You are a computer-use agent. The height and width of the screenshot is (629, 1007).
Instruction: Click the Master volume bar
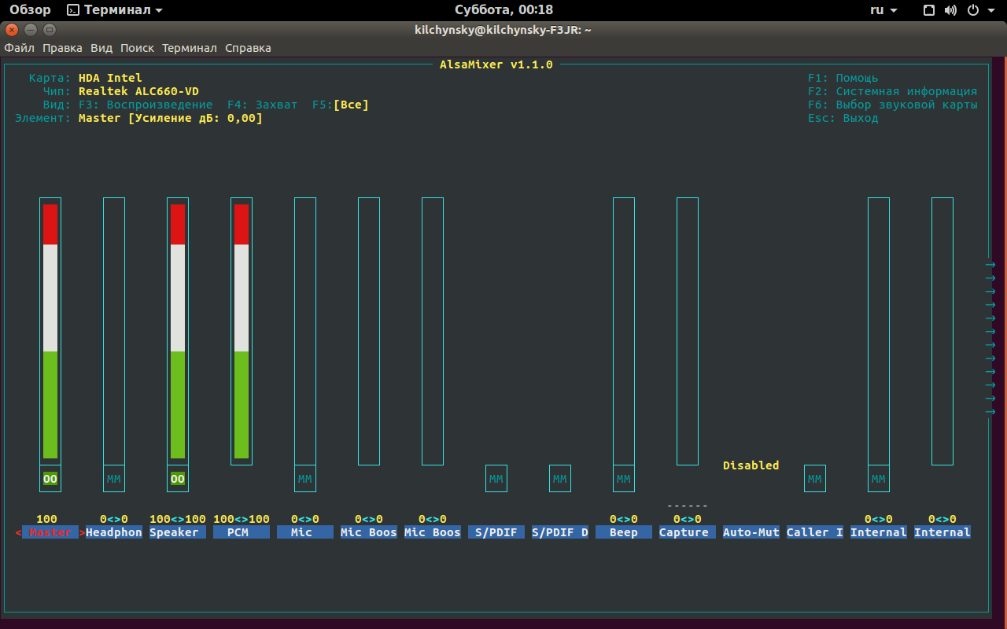50,331
